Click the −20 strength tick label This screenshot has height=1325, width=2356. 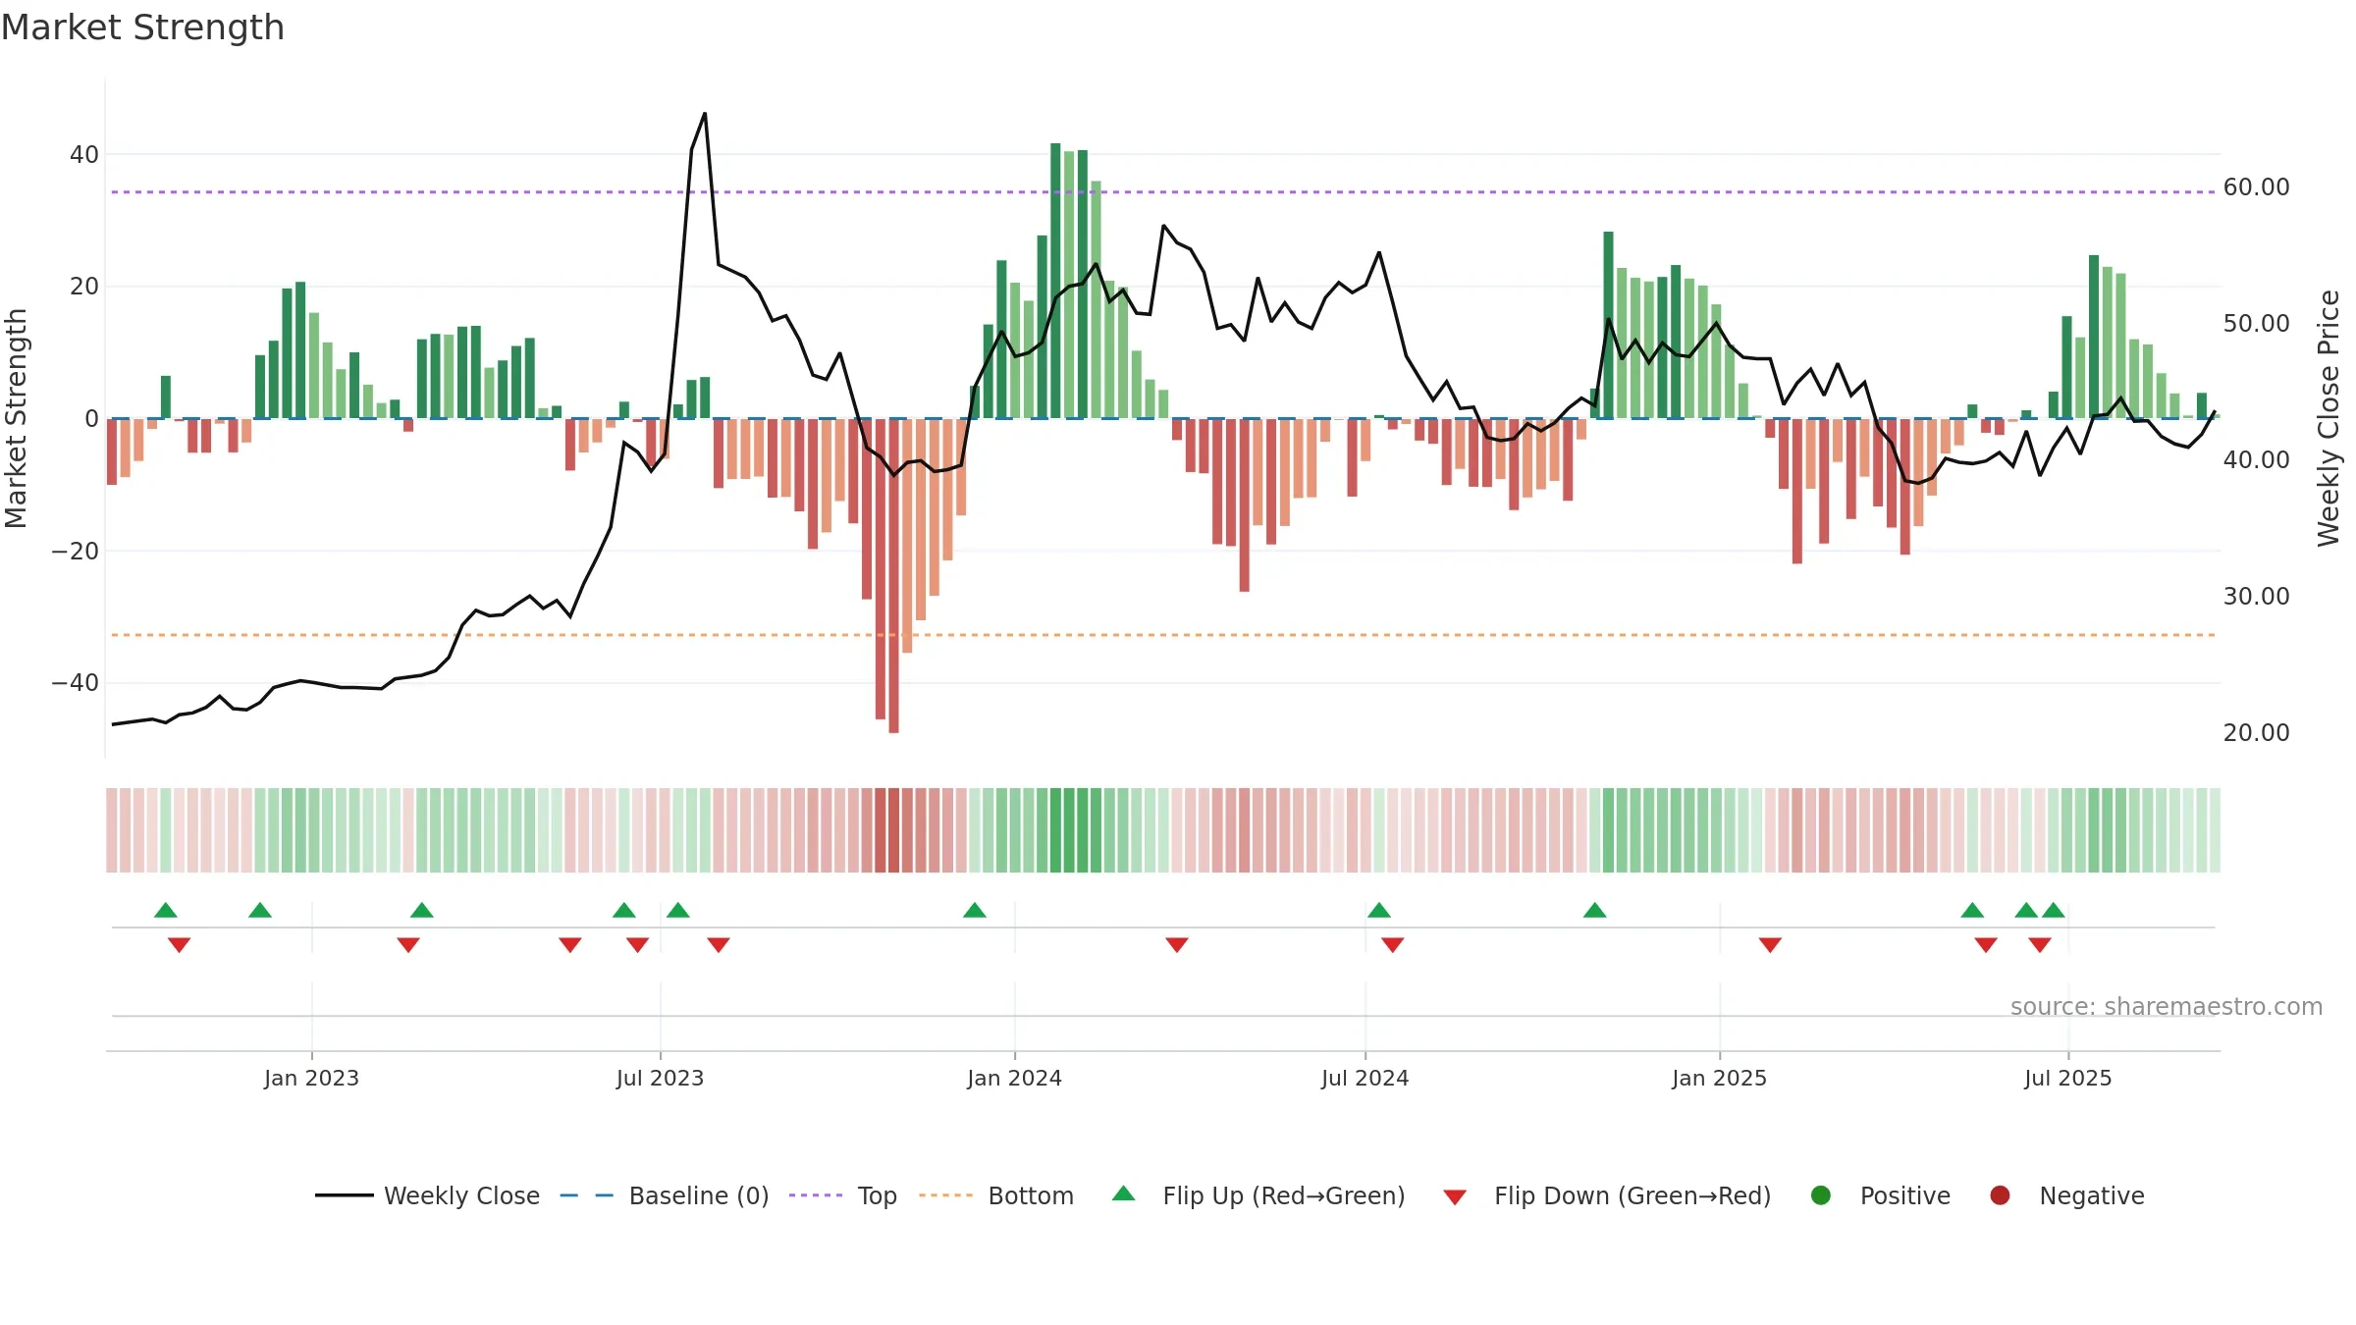coord(76,551)
